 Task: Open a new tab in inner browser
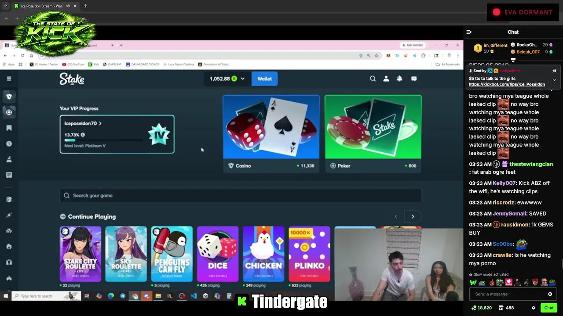pyautogui.click(x=121, y=45)
